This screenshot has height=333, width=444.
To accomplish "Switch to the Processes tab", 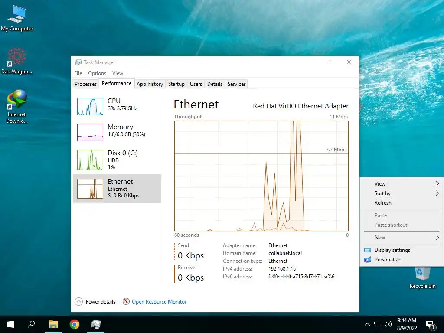I will tap(85, 84).
